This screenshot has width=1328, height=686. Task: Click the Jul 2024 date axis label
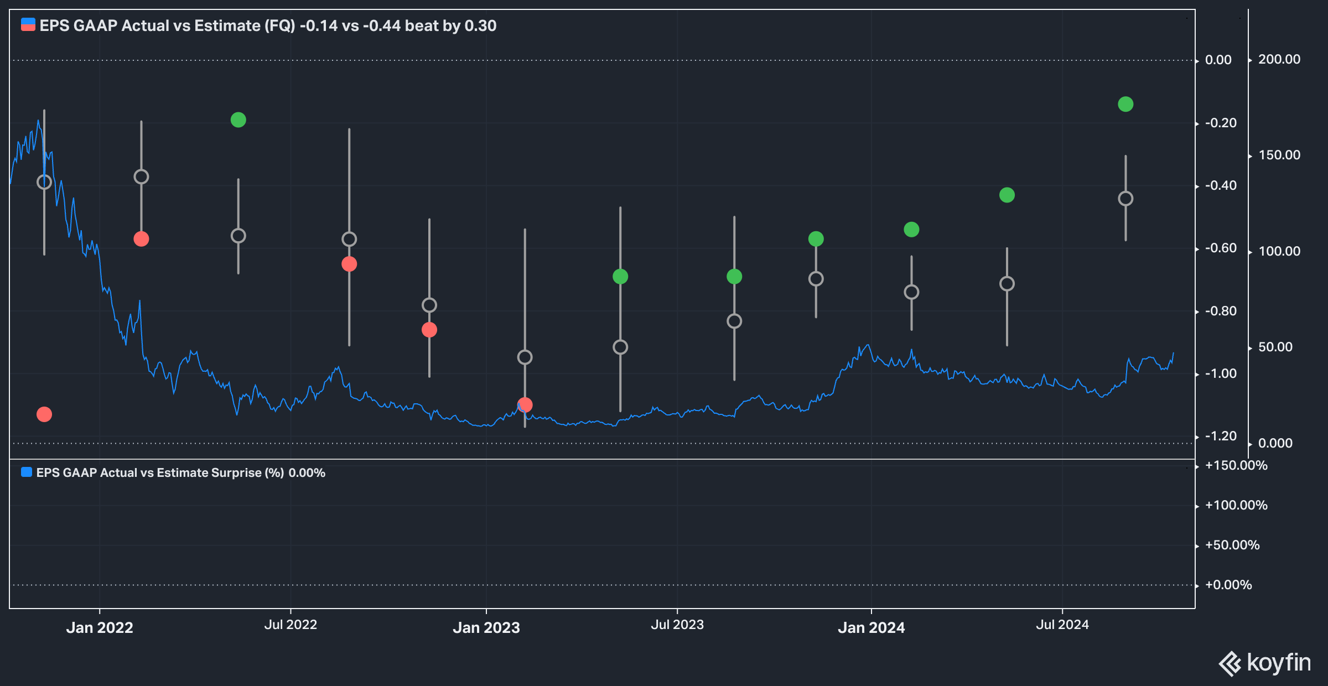(x=1062, y=625)
